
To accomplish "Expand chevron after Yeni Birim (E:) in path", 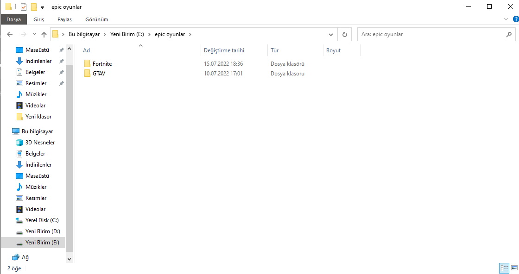I will click(149, 34).
